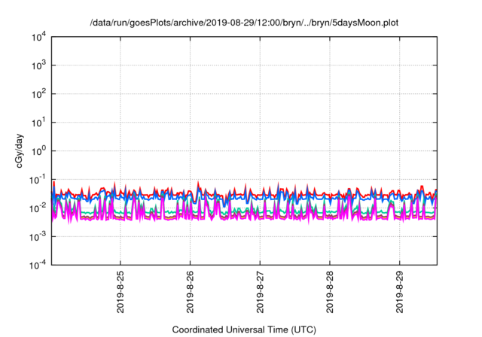The height and width of the screenshot is (337, 482).
Task: Click the 10^1 y-axis tick label
Action: click(39, 122)
